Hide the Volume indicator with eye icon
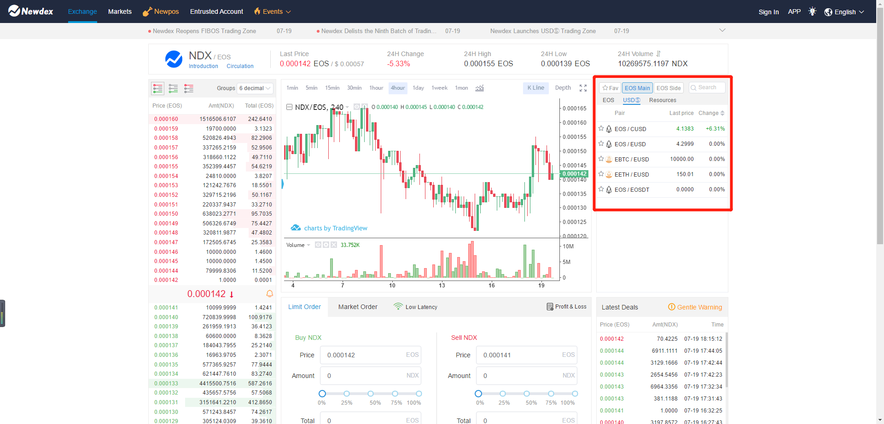The image size is (884, 424). tap(318, 245)
